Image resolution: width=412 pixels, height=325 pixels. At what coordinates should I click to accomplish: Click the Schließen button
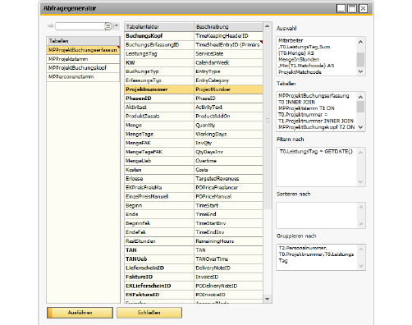pos(149,313)
